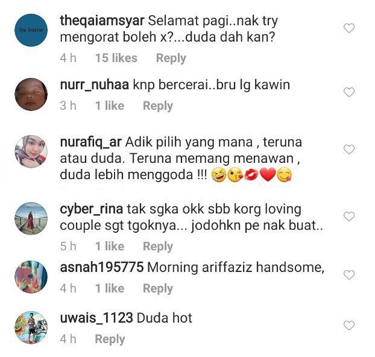Reply to theqaiamsyar's comment
Viewport: 375px width, 357px height.
pyautogui.click(x=171, y=58)
